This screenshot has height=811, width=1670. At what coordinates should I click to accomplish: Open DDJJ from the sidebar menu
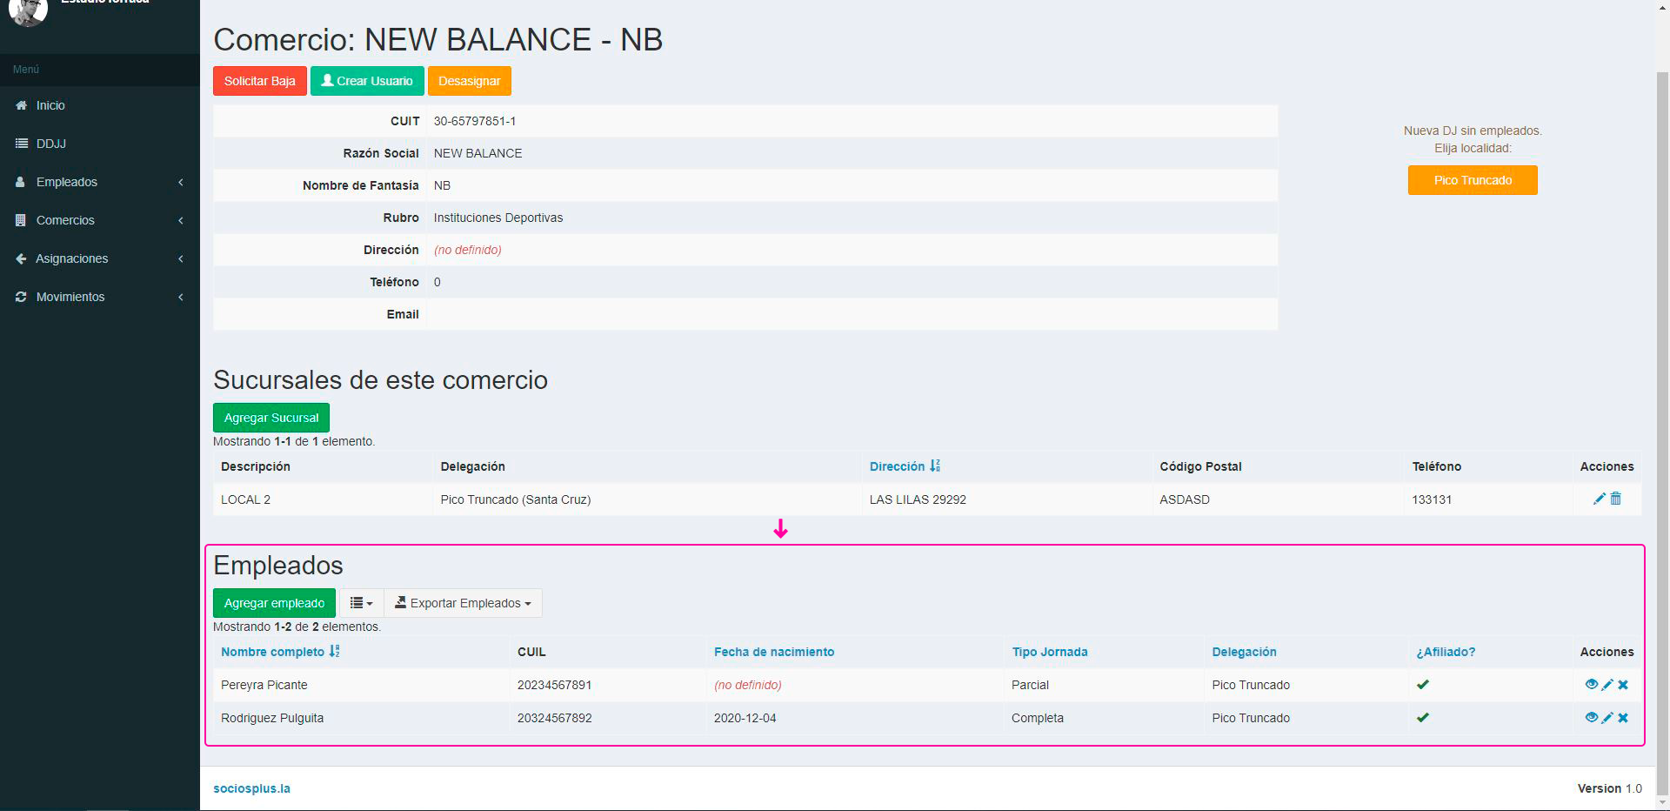coord(100,144)
